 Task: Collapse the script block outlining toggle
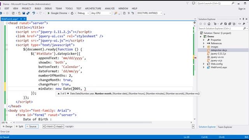click(x=7, y=45)
